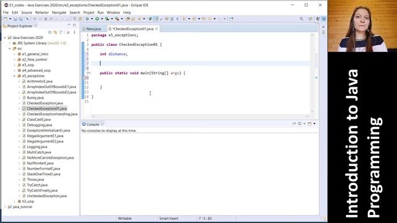The height and width of the screenshot is (223, 397).
Task: Select the h3_oop package
Action: pos(28,201)
